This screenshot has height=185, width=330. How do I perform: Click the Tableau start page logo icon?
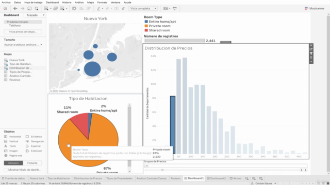click(x=5, y=9)
